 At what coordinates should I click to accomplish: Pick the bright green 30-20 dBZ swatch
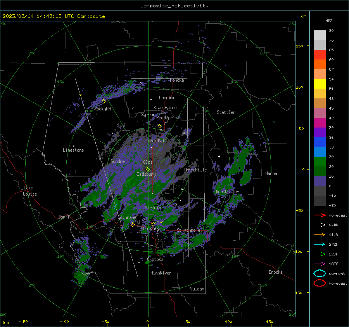click(320, 162)
